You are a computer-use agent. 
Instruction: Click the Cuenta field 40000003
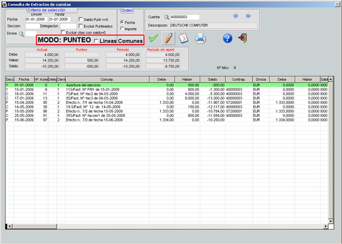pyautogui.click(x=185, y=17)
